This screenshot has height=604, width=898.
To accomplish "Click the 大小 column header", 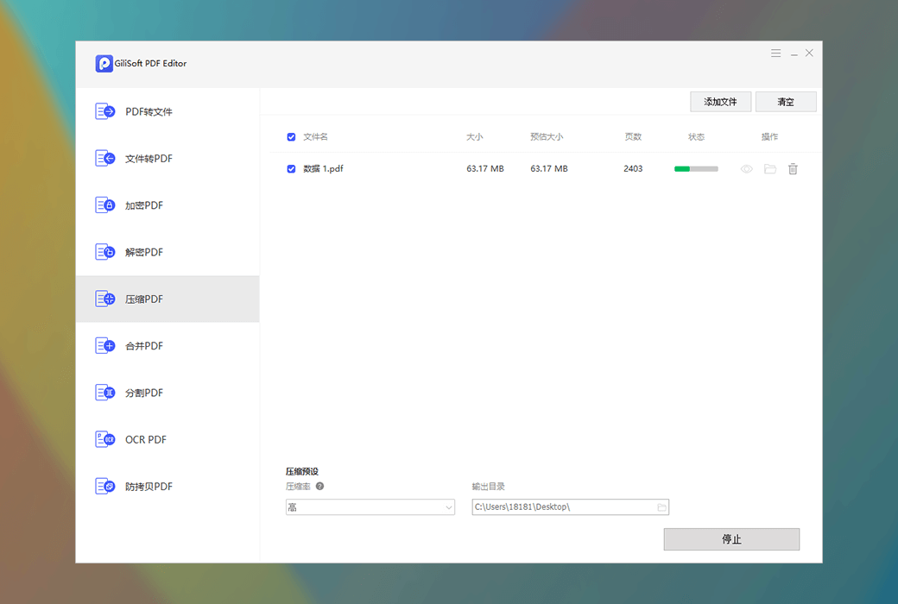I will pyautogui.click(x=474, y=137).
